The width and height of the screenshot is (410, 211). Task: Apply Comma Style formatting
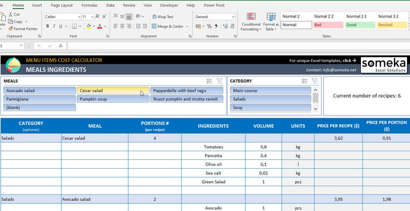click(216, 26)
